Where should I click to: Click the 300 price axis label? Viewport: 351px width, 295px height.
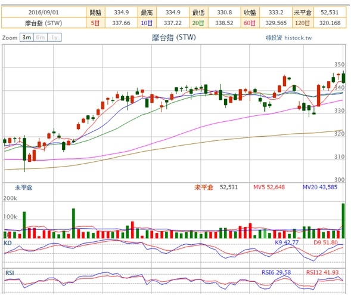pyautogui.click(x=339, y=180)
